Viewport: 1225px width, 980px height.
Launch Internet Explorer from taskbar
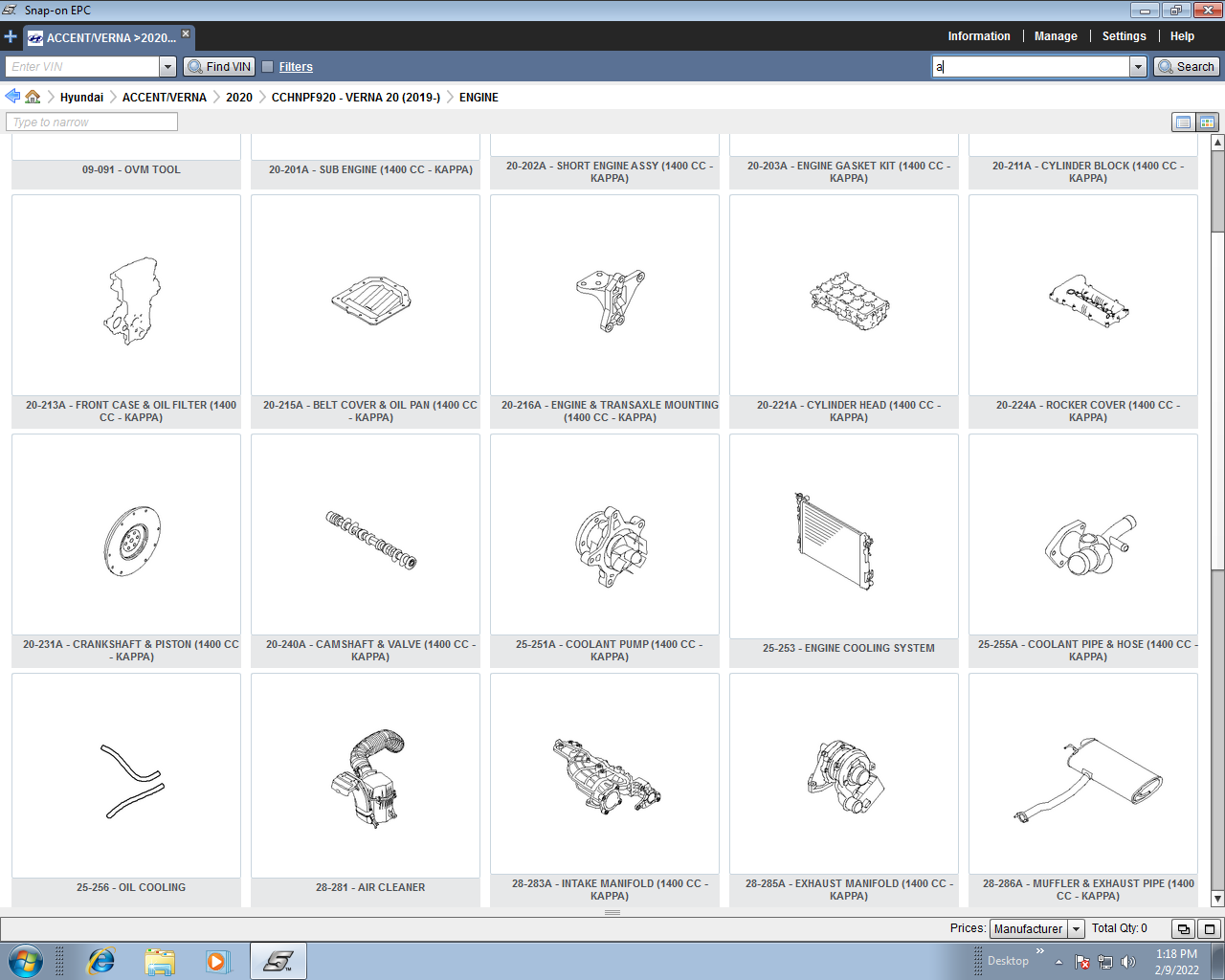pyautogui.click(x=101, y=961)
